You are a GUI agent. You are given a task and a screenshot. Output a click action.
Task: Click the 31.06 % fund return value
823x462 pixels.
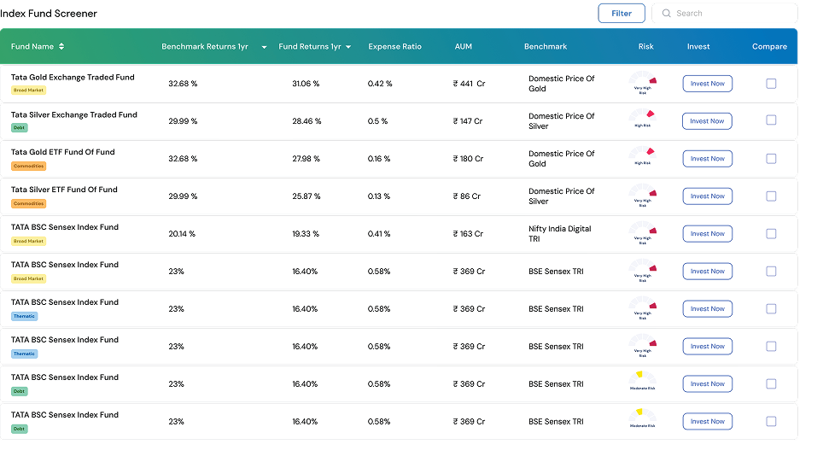(306, 84)
